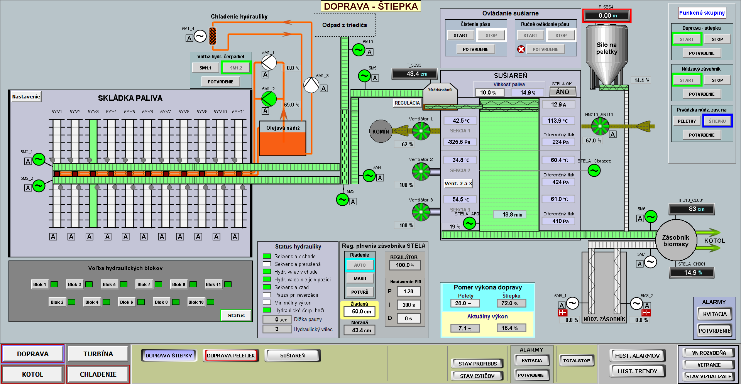Click the 5M2_1 conveyor motor icon
741x384 pixels.
coord(39,159)
